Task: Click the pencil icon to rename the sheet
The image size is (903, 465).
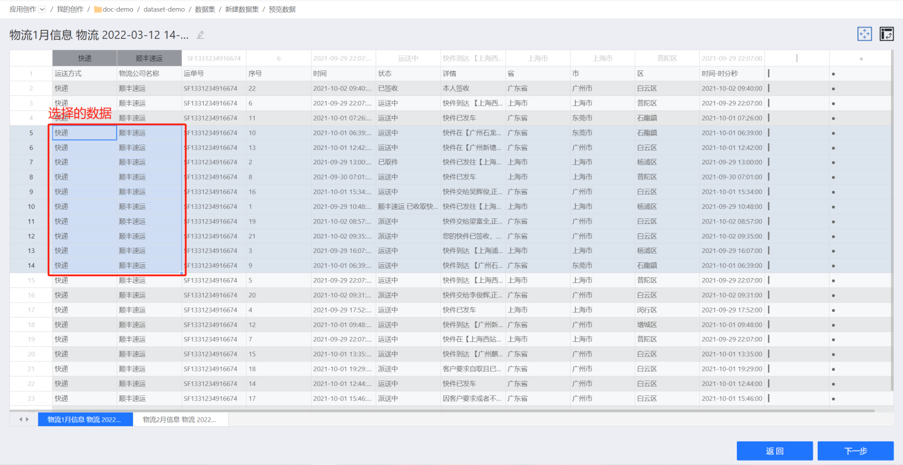Action: [x=201, y=35]
